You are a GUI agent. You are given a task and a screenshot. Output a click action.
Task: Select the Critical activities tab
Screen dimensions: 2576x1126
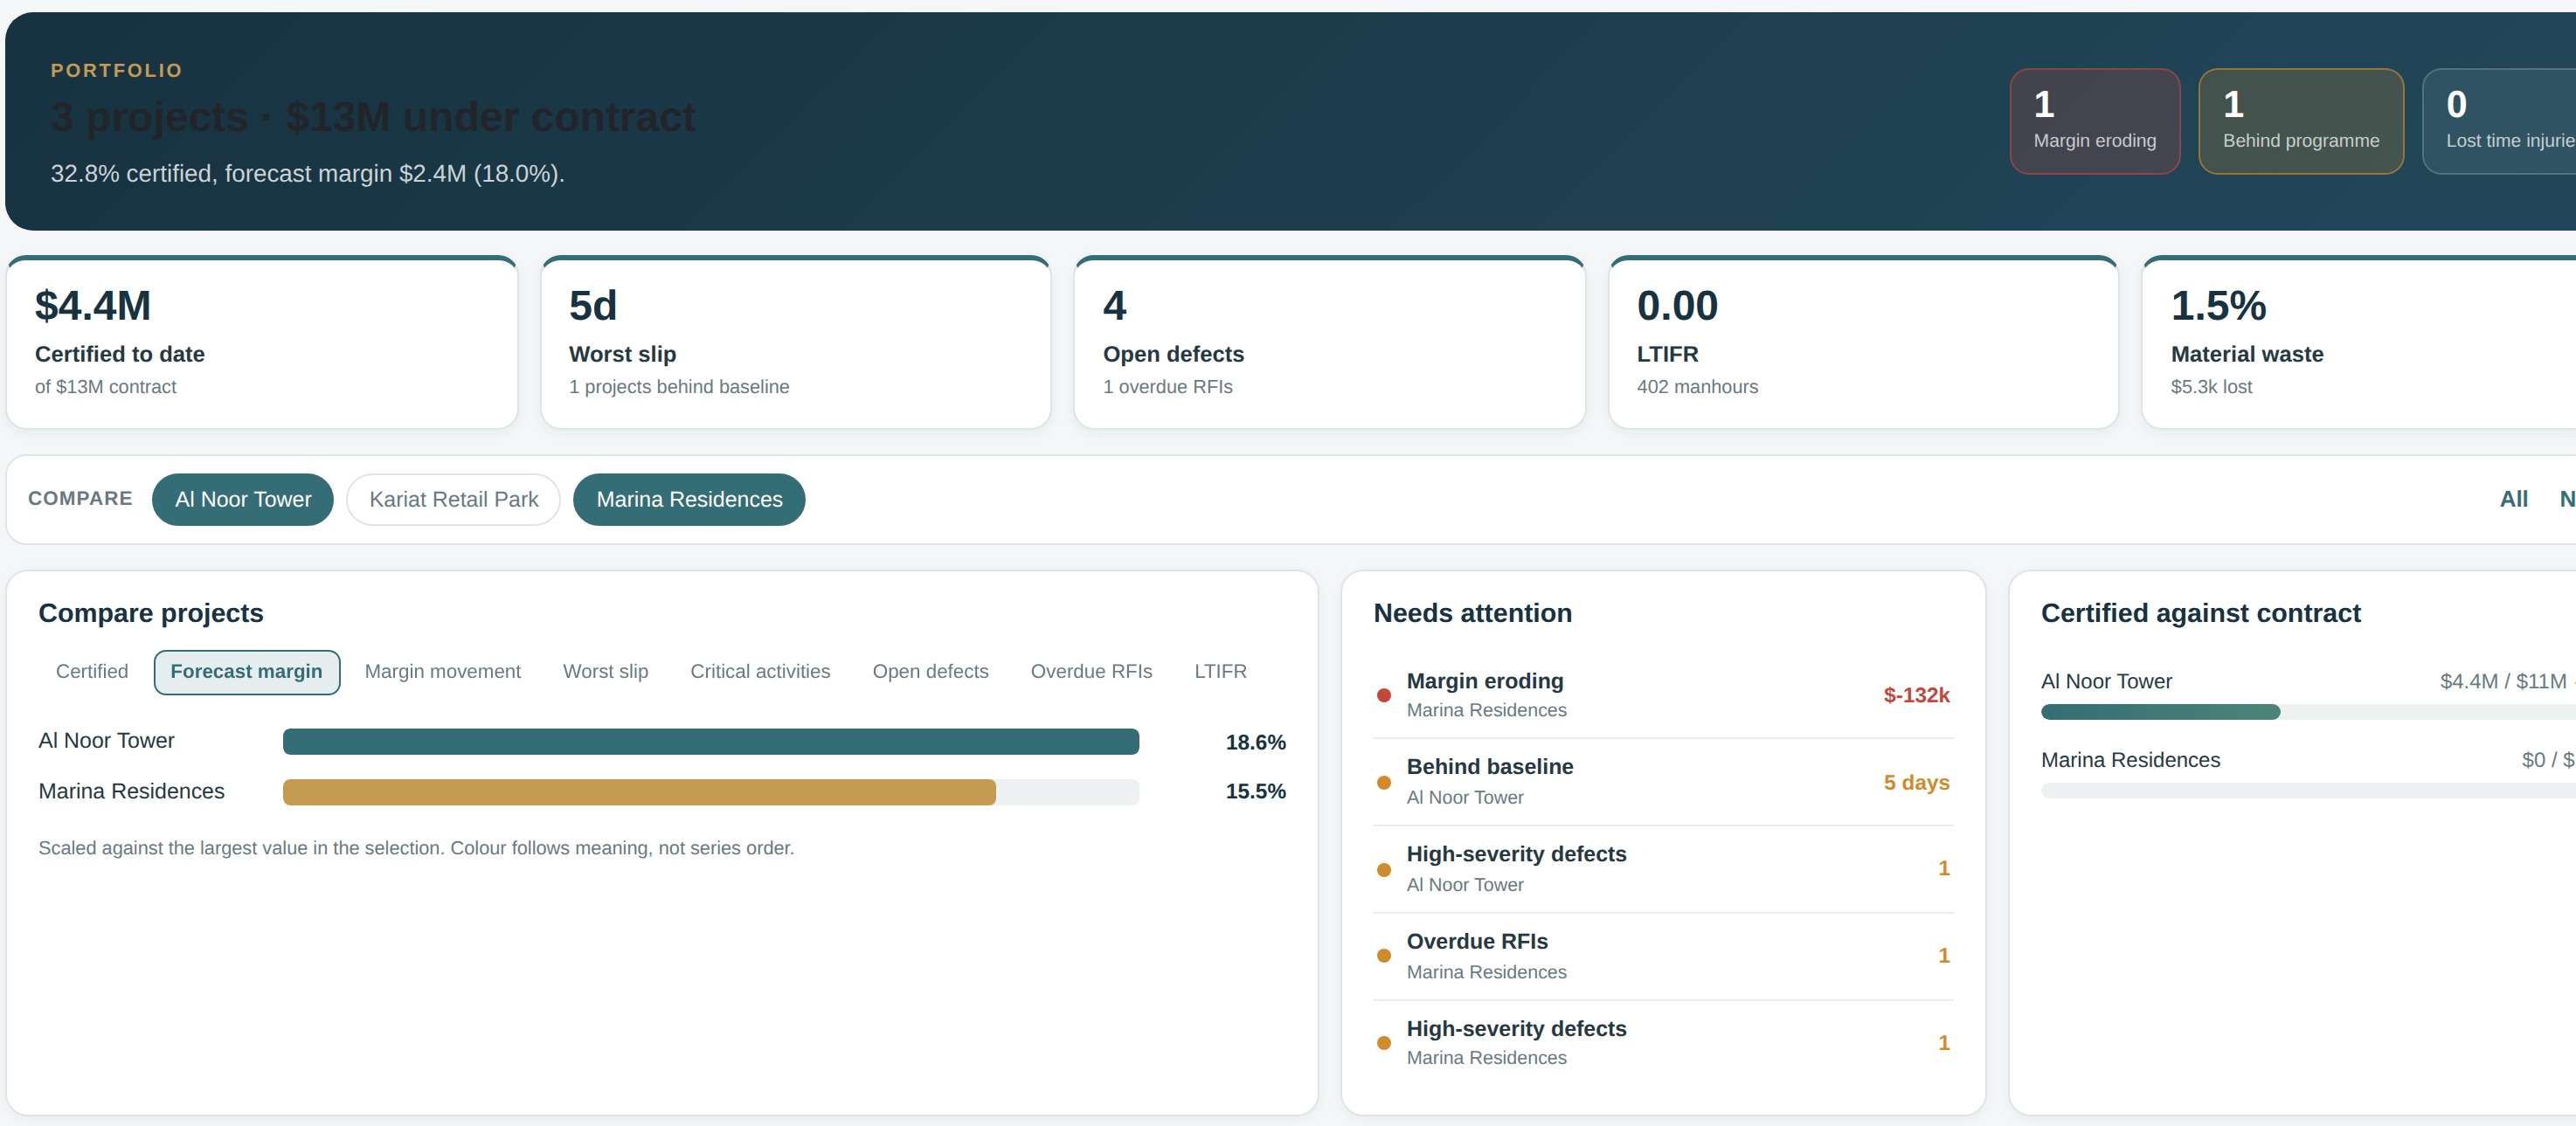(760, 671)
